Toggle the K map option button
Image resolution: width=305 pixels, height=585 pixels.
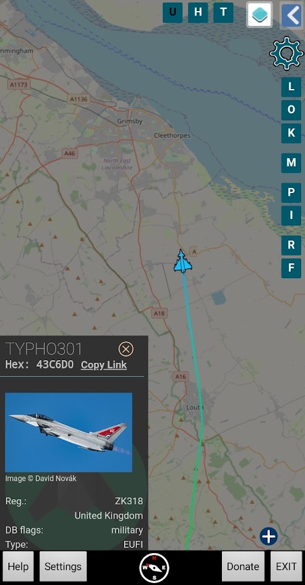coord(291,133)
